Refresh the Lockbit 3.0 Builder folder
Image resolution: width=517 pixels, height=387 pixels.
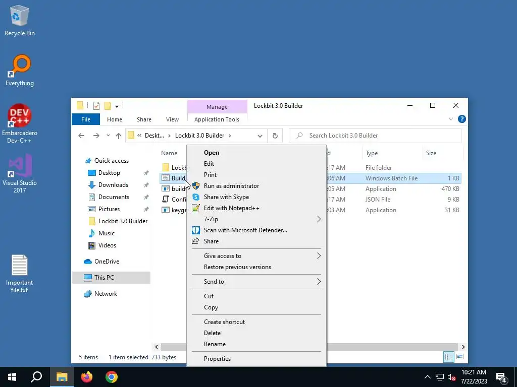coord(275,136)
